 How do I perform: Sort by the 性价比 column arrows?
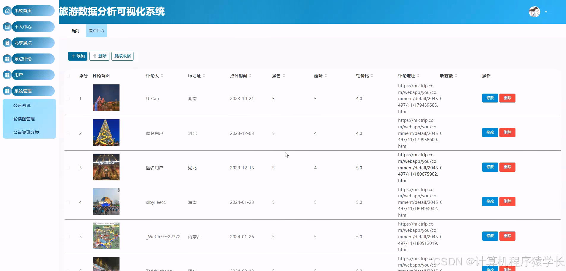point(372,76)
